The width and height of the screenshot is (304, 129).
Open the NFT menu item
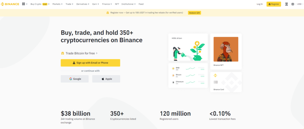[x=117, y=4]
